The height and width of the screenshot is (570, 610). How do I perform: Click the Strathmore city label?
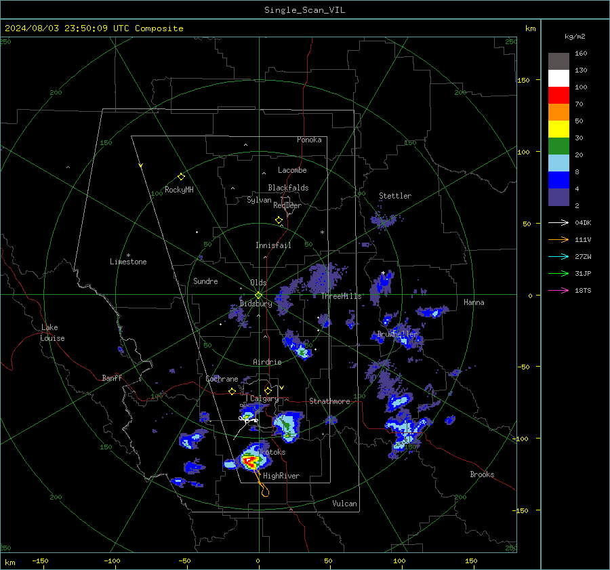pos(329,401)
